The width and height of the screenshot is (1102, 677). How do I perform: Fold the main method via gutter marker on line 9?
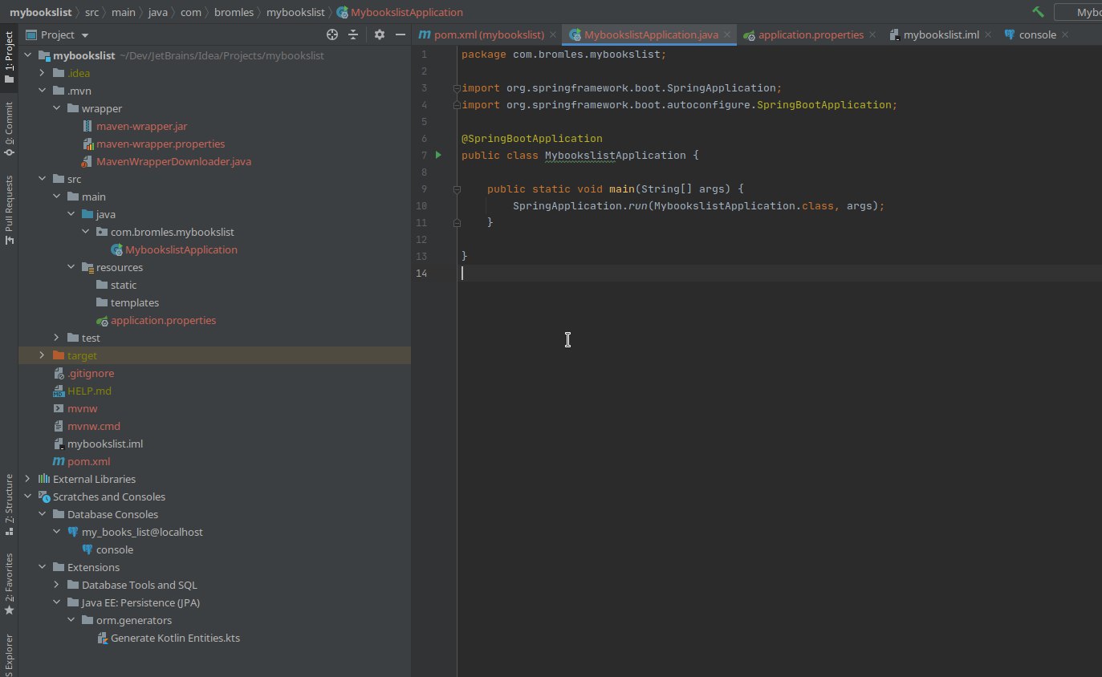point(457,189)
